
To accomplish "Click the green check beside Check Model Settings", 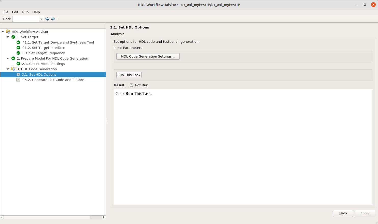I will point(18,64).
